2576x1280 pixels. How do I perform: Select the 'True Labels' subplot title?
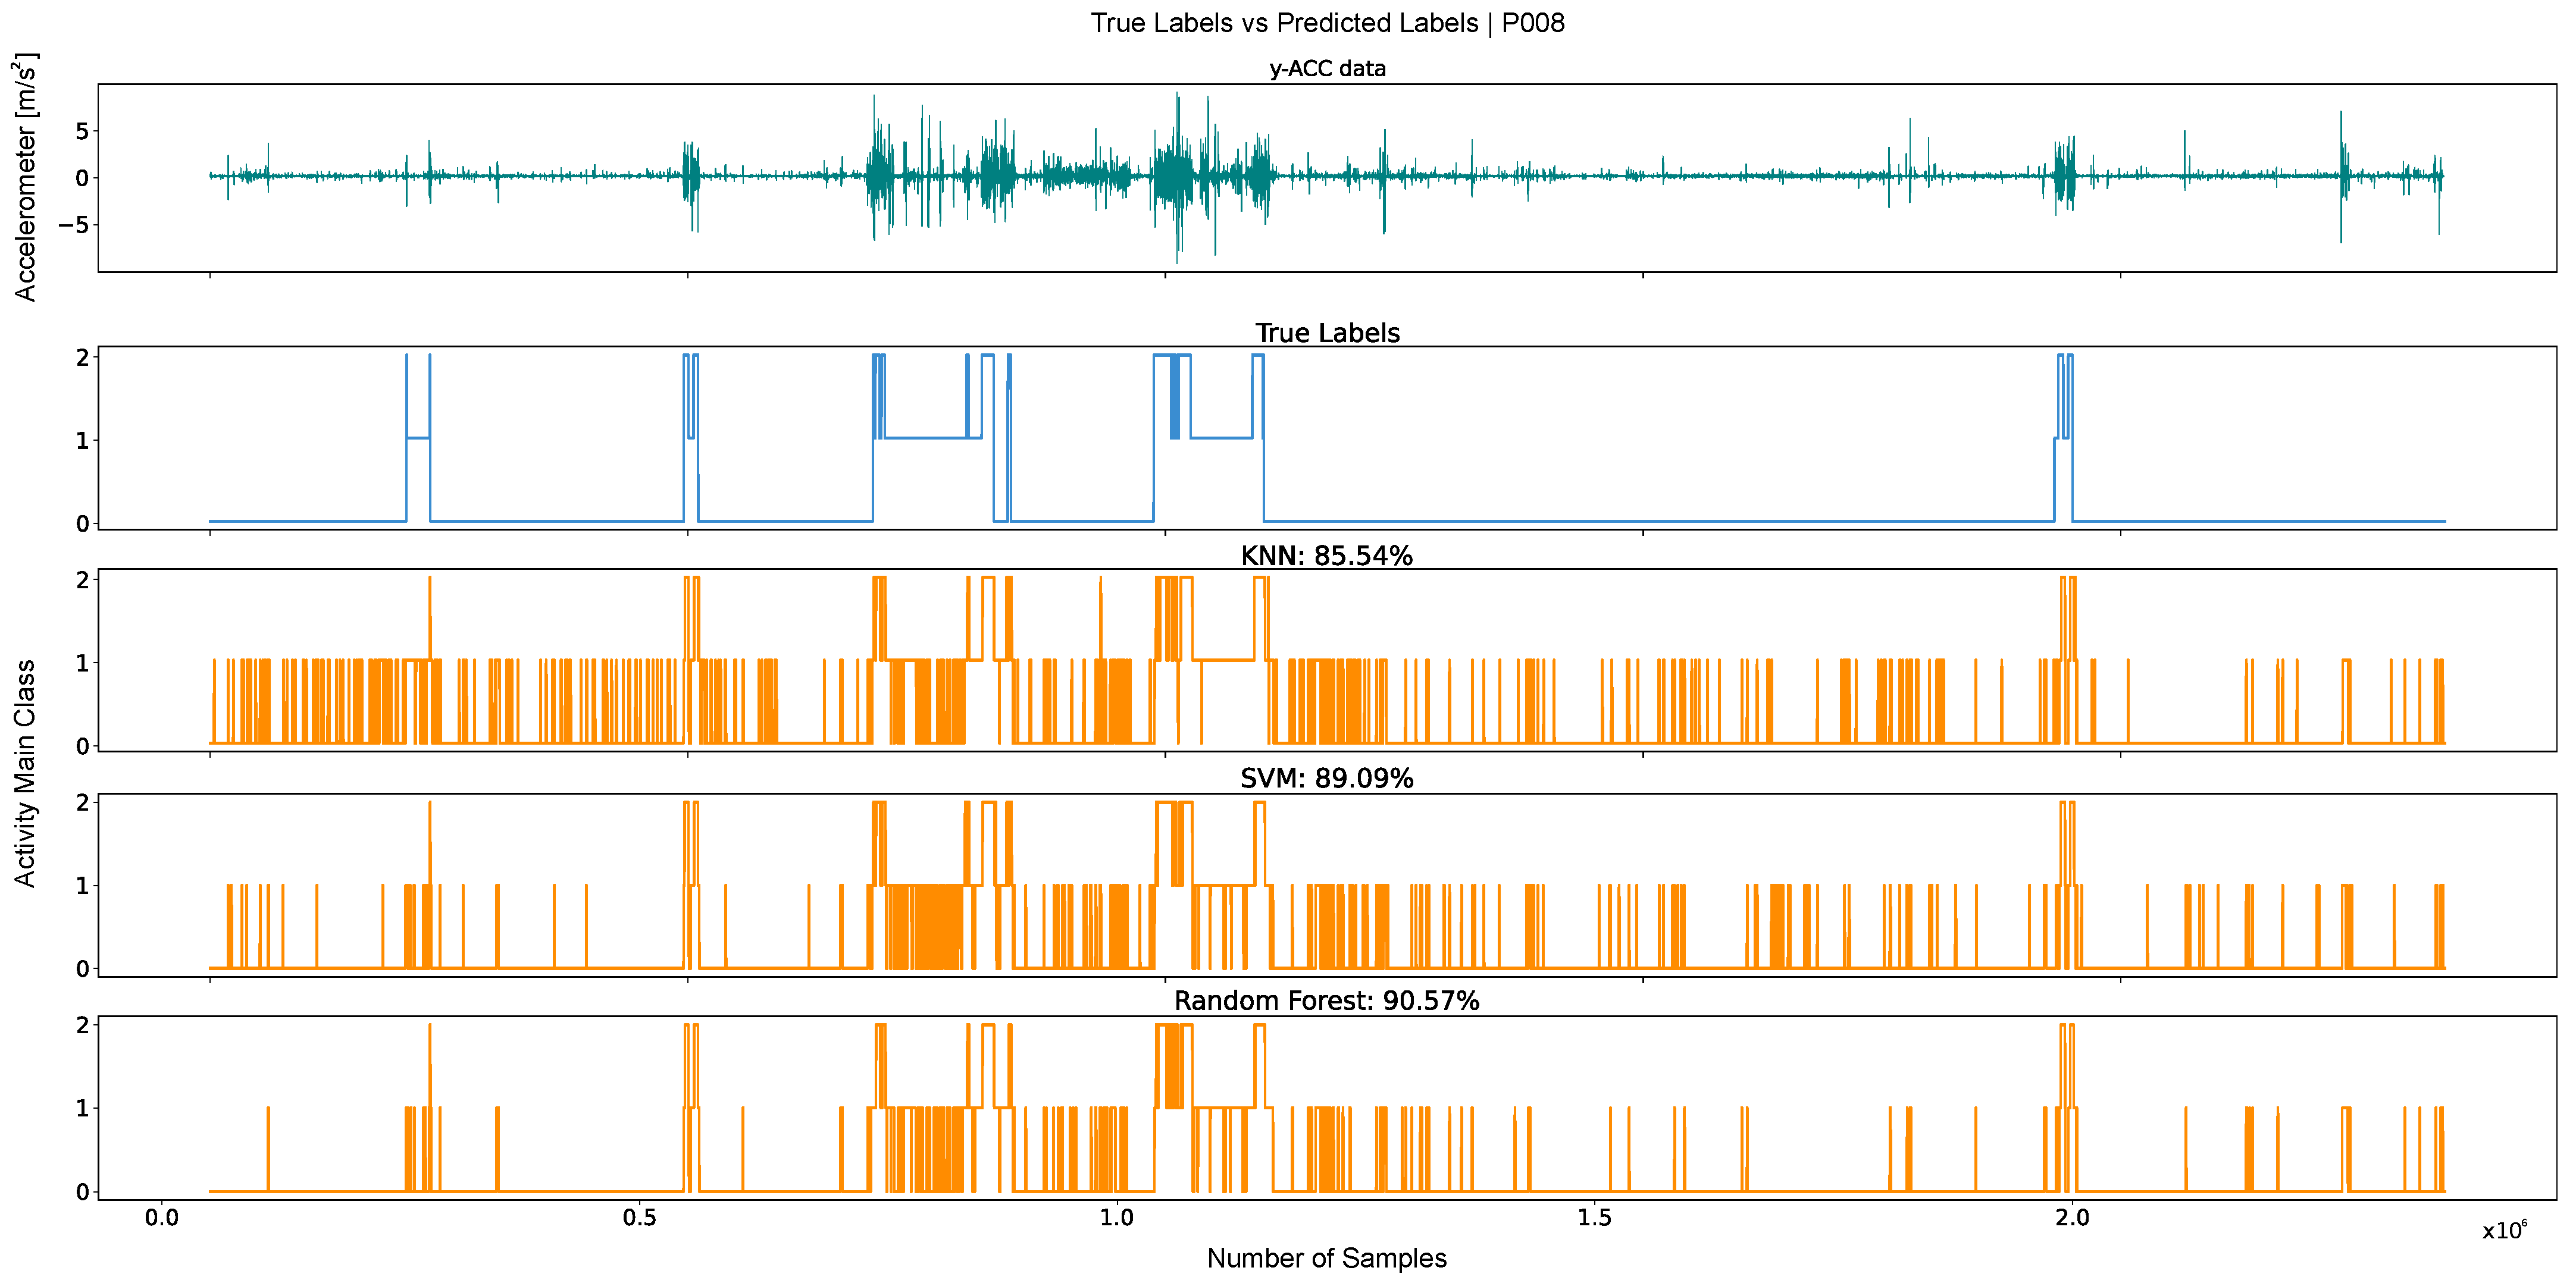1327,332
